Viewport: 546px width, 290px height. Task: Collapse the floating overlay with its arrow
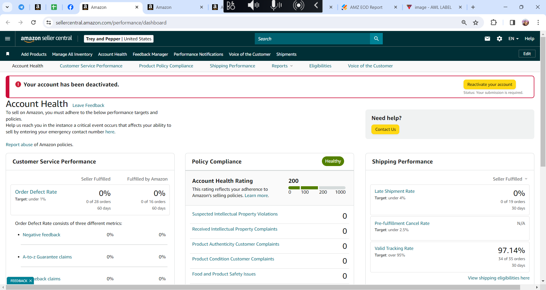(x=316, y=5)
